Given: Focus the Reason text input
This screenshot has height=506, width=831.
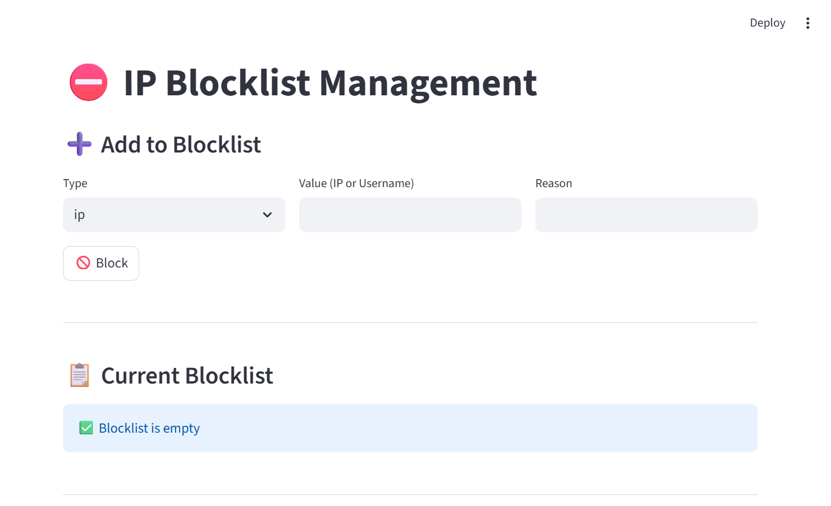Looking at the screenshot, I should 646,214.
